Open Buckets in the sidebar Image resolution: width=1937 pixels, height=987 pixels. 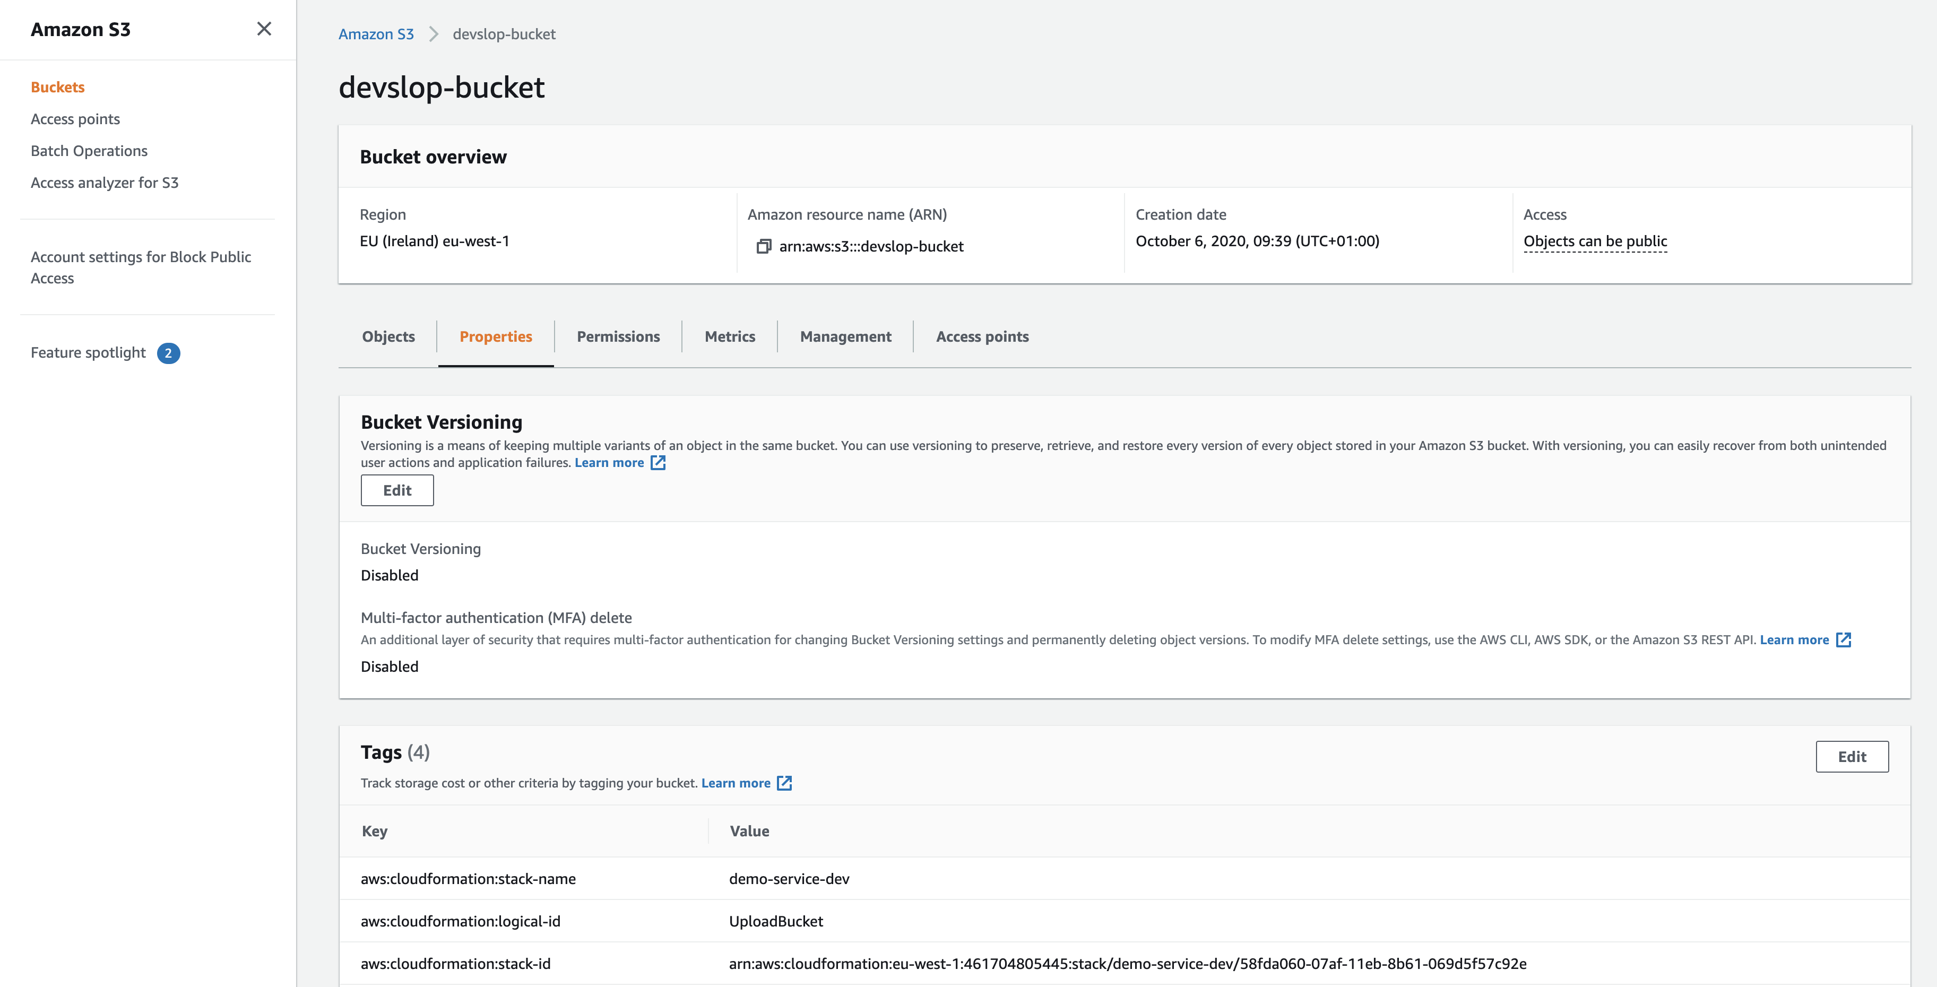click(58, 87)
